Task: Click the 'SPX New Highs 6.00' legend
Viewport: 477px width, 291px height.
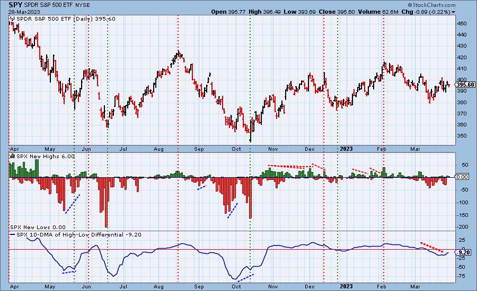Action: click(46, 156)
